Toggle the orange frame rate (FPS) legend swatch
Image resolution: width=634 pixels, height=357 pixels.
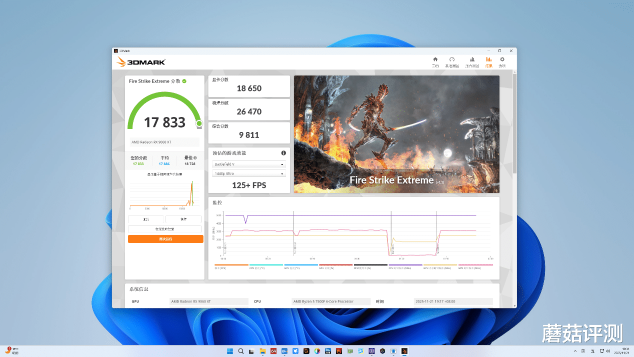point(231,265)
